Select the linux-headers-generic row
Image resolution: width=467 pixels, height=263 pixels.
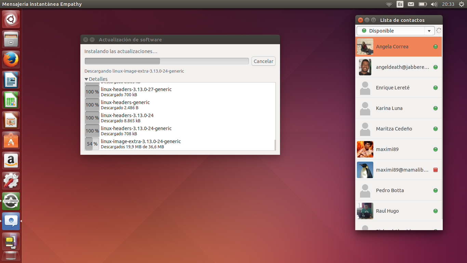click(179, 105)
